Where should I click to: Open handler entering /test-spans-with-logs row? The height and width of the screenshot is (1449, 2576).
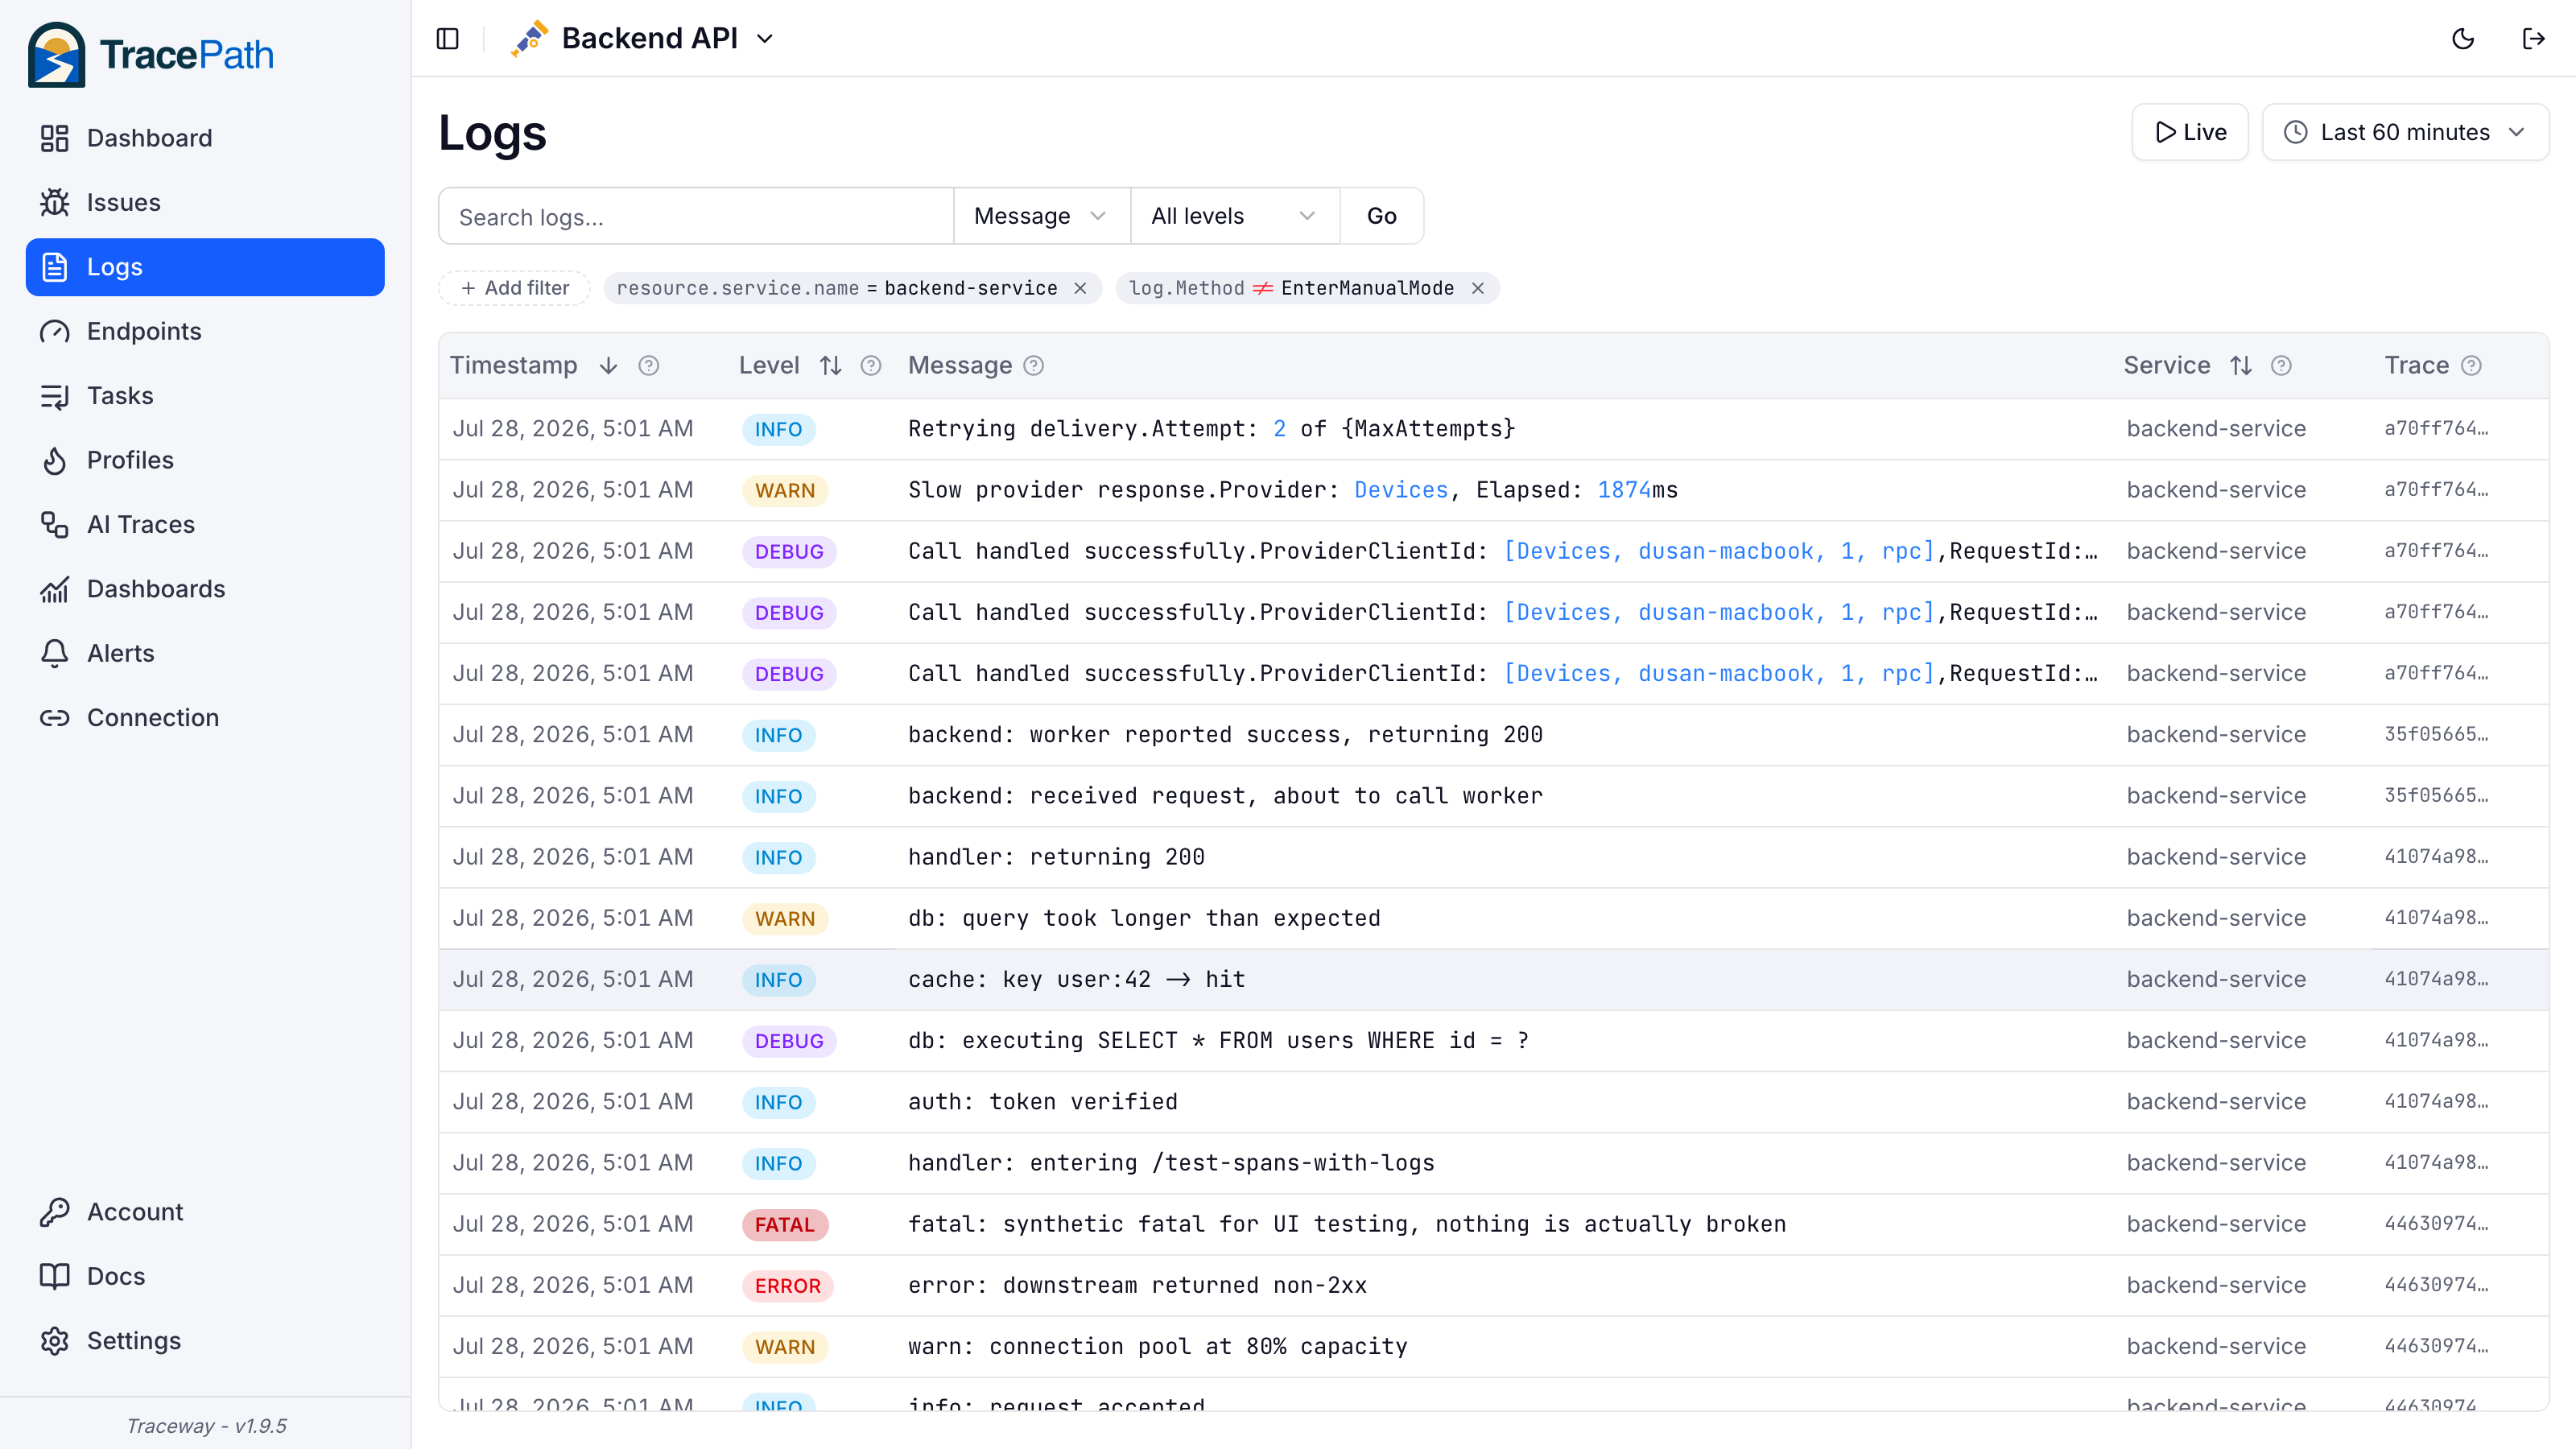pyautogui.click(x=1493, y=1163)
